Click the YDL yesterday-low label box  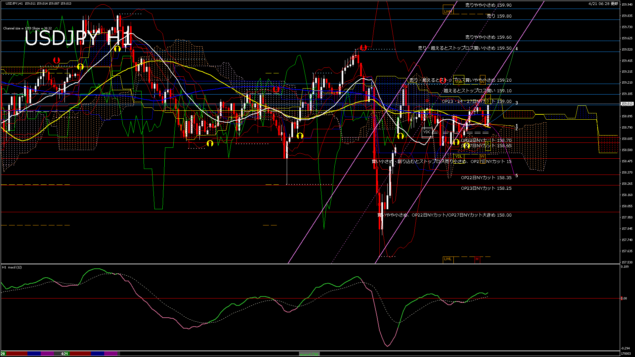click(458, 156)
